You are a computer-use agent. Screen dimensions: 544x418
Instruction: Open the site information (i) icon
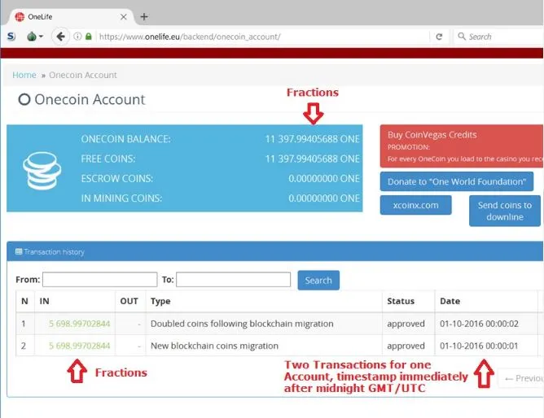coord(77,36)
